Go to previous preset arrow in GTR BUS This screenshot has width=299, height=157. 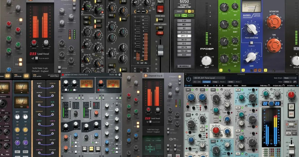pos(195,82)
